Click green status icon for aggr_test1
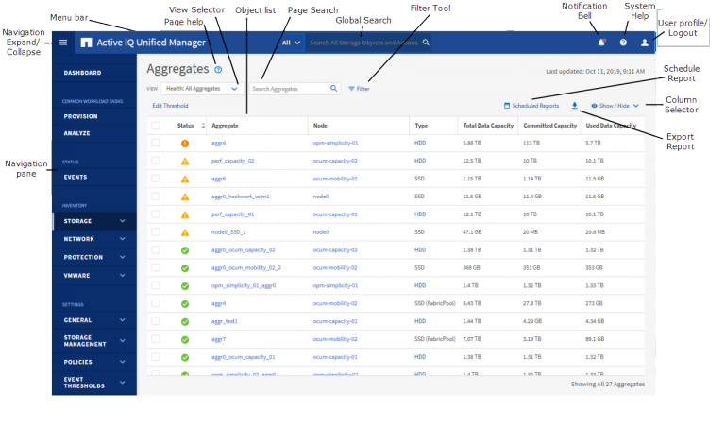The height and width of the screenshot is (445, 725). pos(185,321)
